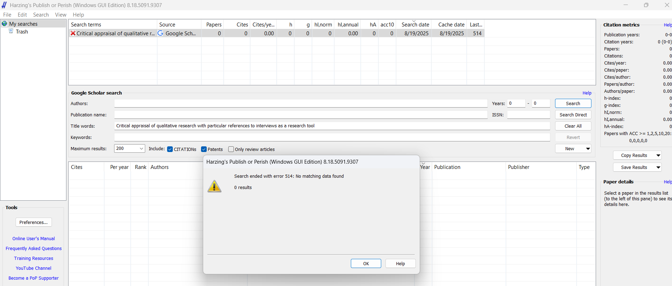Sort results by Type column header
This screenshot has height=286, width=672.
[586, 167]
